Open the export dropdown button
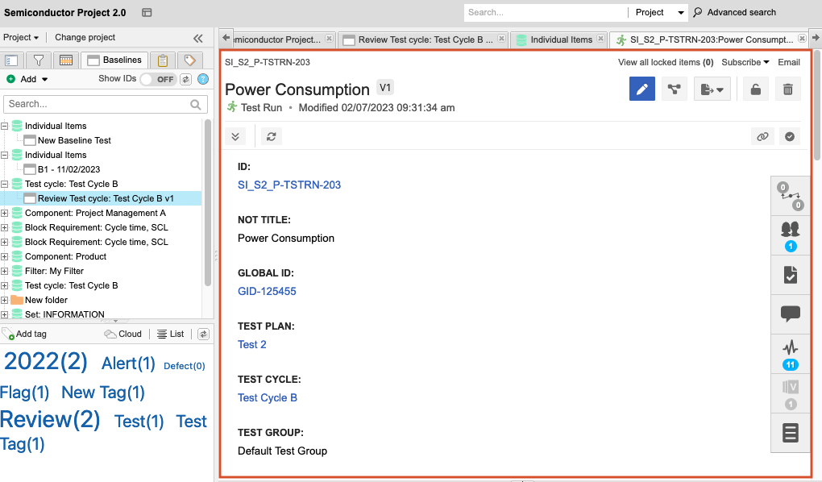Screen dimensions: 822x482 (x=712, y=89)
